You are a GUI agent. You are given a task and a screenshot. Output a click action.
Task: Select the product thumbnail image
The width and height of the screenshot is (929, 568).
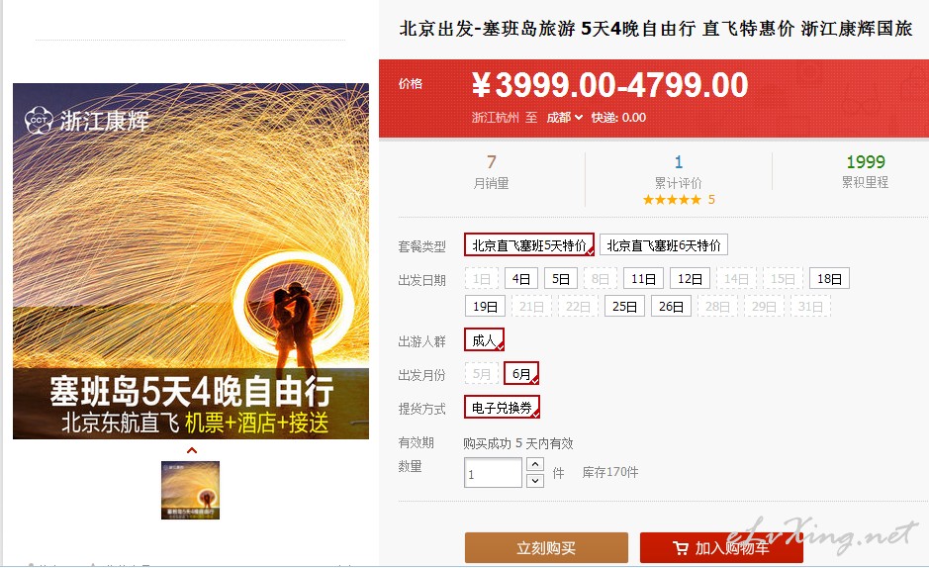pos(190,491)
